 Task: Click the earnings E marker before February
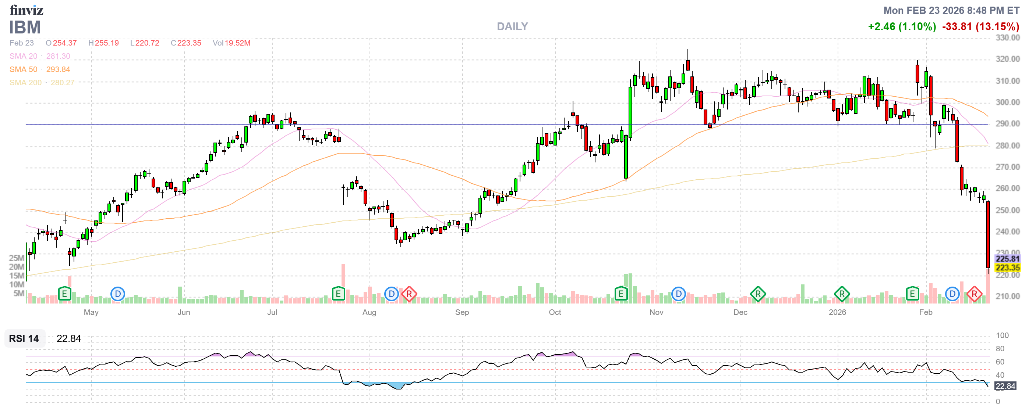pyautogui.click(x=912, y=294)
